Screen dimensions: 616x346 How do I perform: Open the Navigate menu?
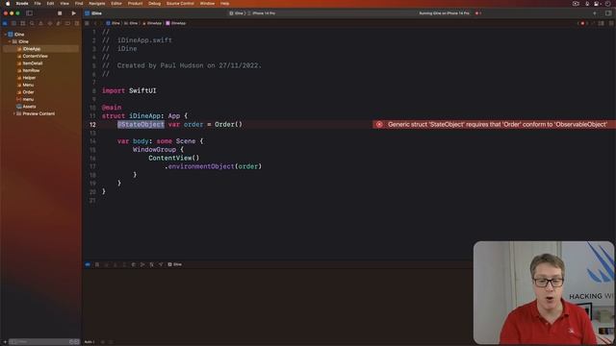pos(96,4)
